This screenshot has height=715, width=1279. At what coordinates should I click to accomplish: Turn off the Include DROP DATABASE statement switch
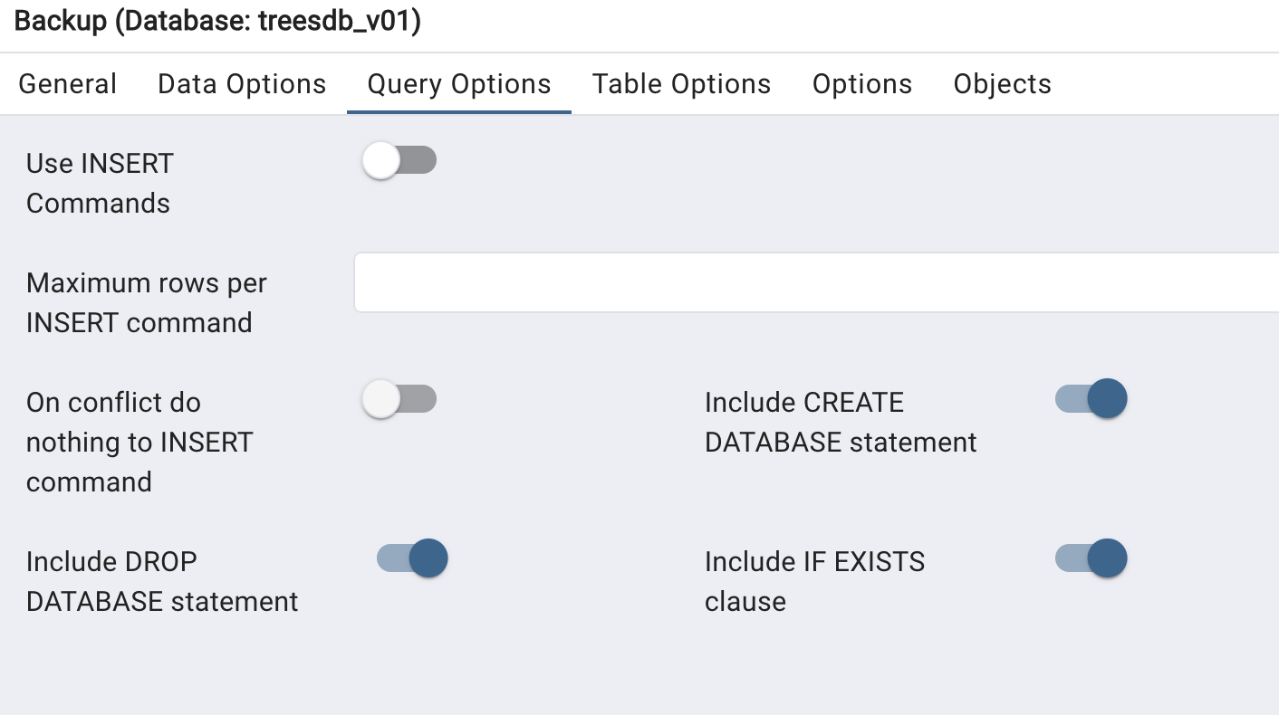tap(412, 558)
